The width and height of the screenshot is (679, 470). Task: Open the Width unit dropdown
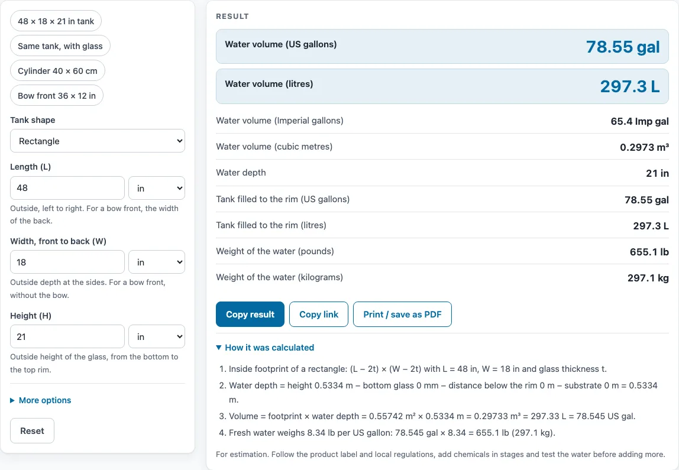pos(157,262)
